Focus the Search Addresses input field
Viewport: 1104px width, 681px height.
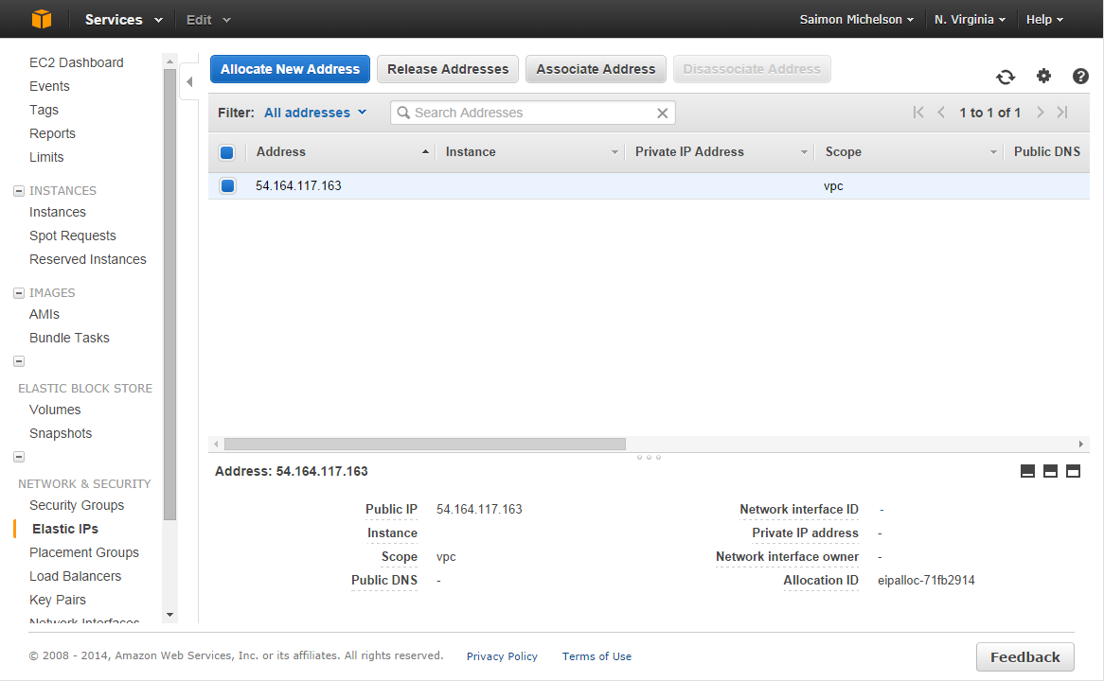(533, 113)
